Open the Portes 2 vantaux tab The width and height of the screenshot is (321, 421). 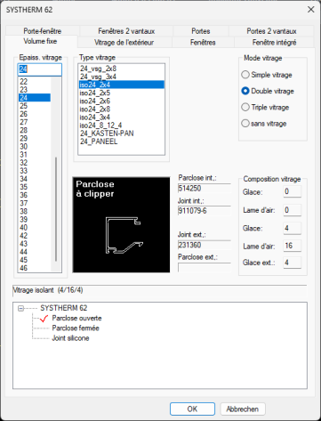point(271,31)
